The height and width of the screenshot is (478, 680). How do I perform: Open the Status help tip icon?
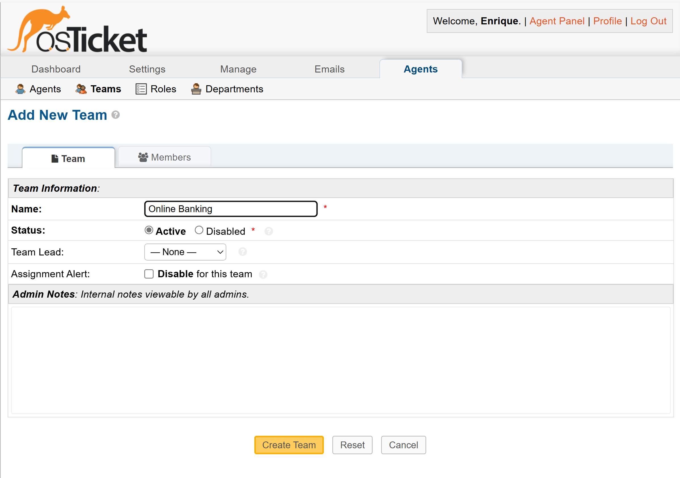pyautogui.click(x=269, y=231)
